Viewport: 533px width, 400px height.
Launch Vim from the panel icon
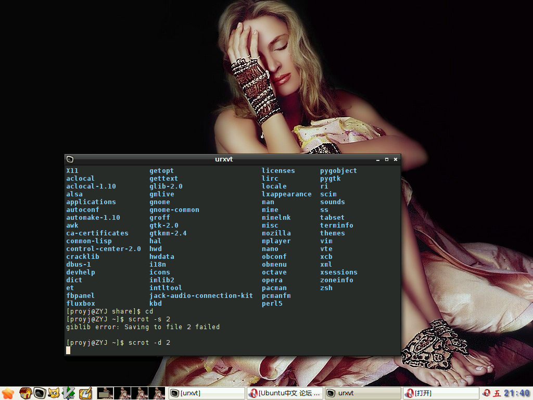(x=69, y=393)
